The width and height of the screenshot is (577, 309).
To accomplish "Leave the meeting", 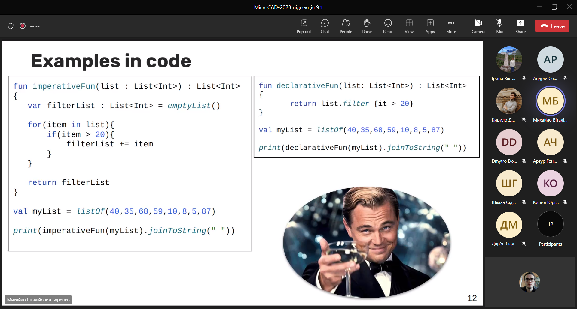I will [x=552, y=26].
